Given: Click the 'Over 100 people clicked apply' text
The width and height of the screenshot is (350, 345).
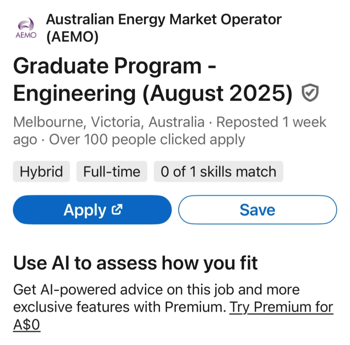Looking at the screenshot, I should click(x=147, y=140).
